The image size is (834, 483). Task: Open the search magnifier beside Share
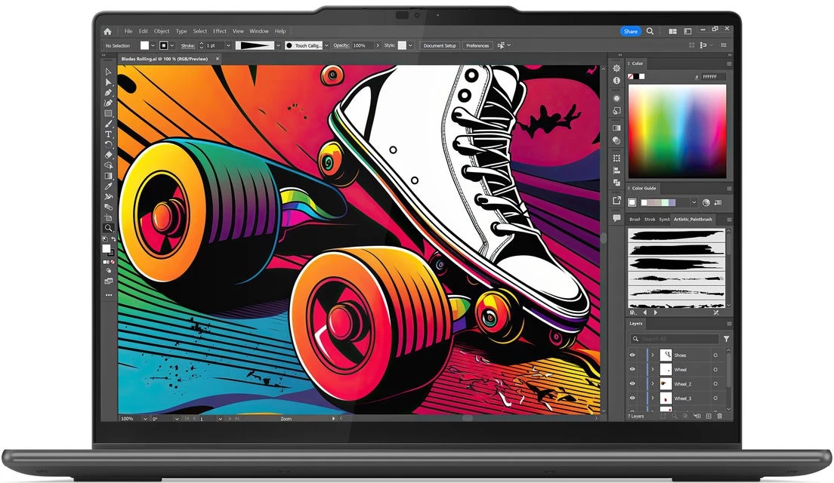[x=650, y=32]
